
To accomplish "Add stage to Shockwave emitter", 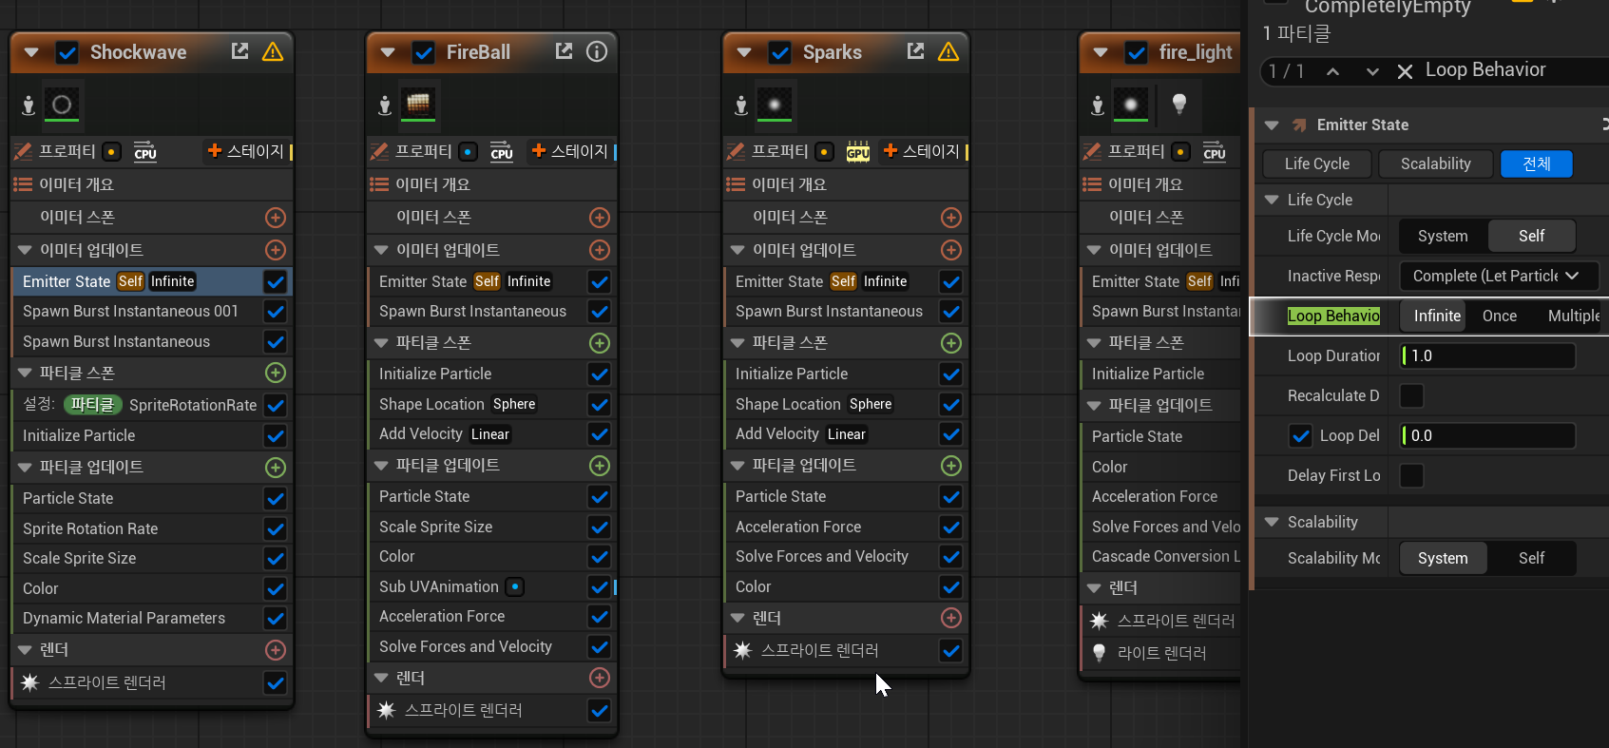I will (245, 151).
